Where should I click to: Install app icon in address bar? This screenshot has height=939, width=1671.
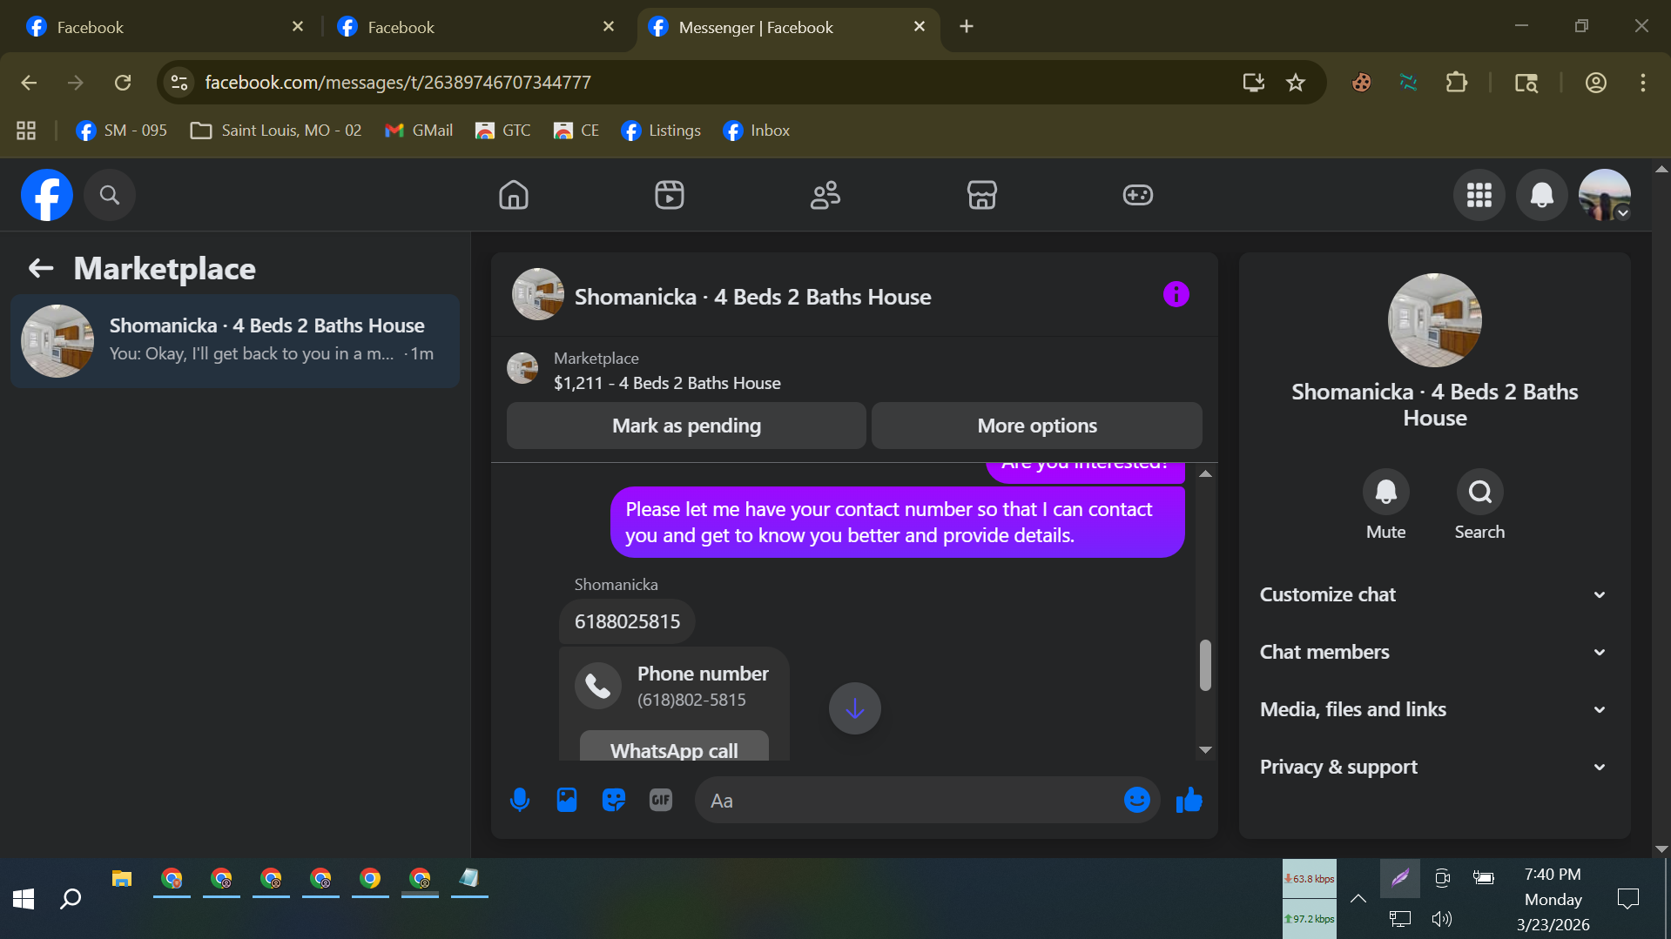tap(1254, 83)
